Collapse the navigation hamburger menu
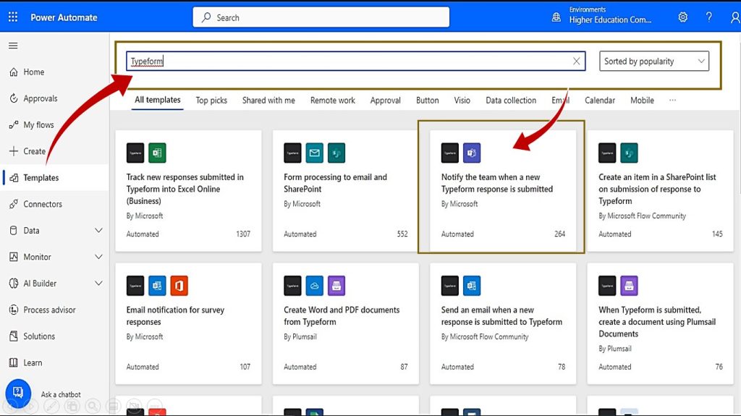Image resolution: width=741 pixels, height=416 pixels. point(13,46)
